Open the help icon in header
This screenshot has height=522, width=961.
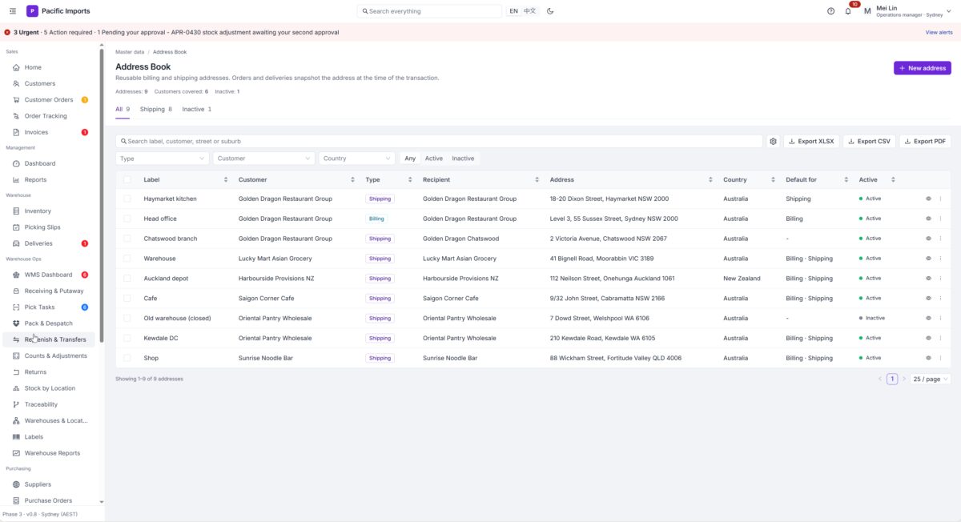click(830, 11)
